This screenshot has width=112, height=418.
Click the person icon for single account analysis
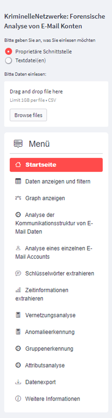tap(18, 248)
